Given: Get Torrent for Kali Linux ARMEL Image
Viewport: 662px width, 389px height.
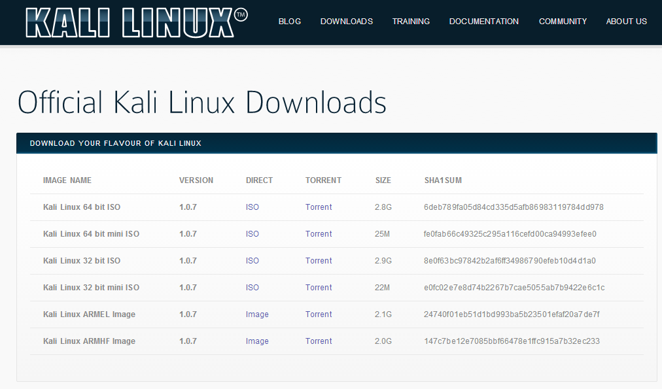Looking at the screenshot, I should click(319, 314).
